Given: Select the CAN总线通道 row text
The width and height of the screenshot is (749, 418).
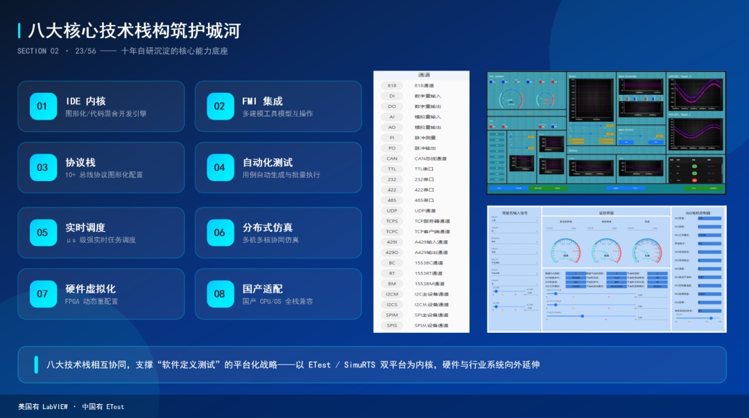Looking at the screenshot, I should pos(431,158).
